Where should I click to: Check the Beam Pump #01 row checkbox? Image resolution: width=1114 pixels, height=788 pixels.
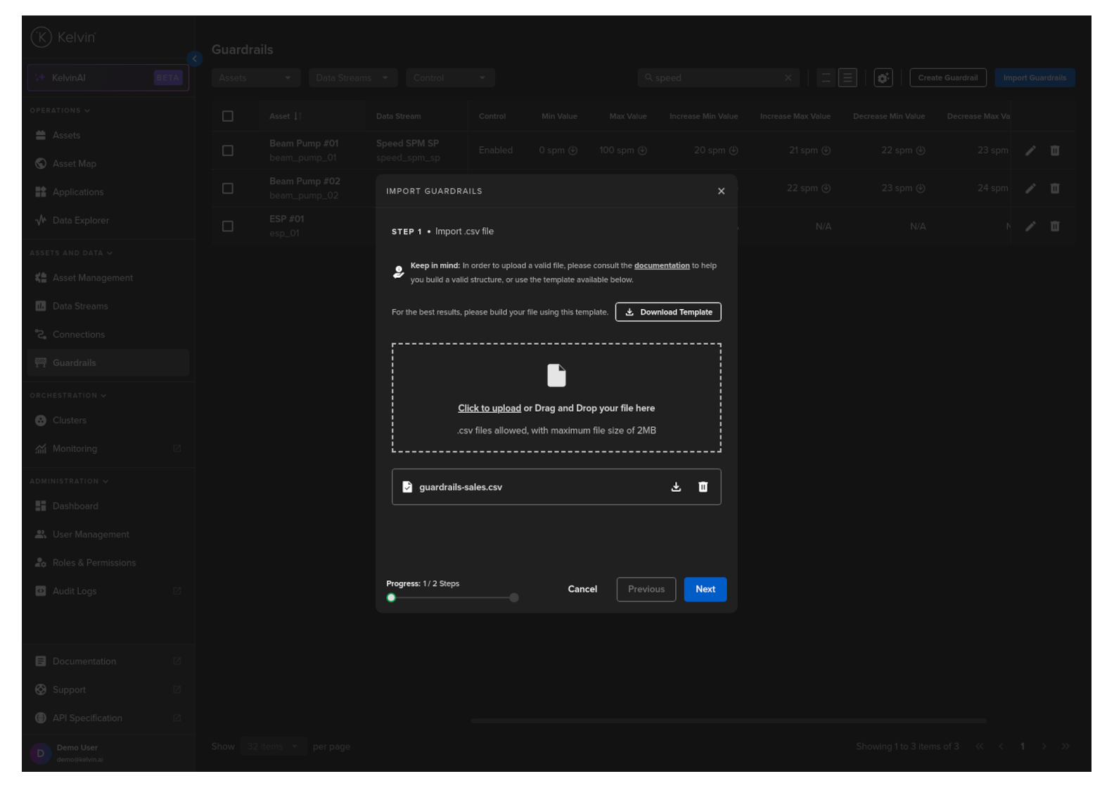(228, 151)
